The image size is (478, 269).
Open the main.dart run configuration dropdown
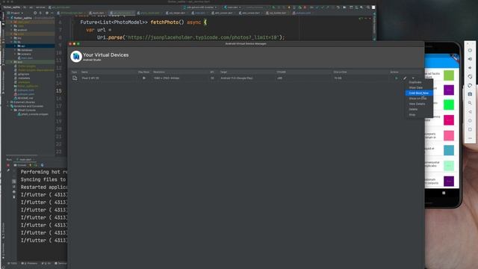[x=232, y=7]
